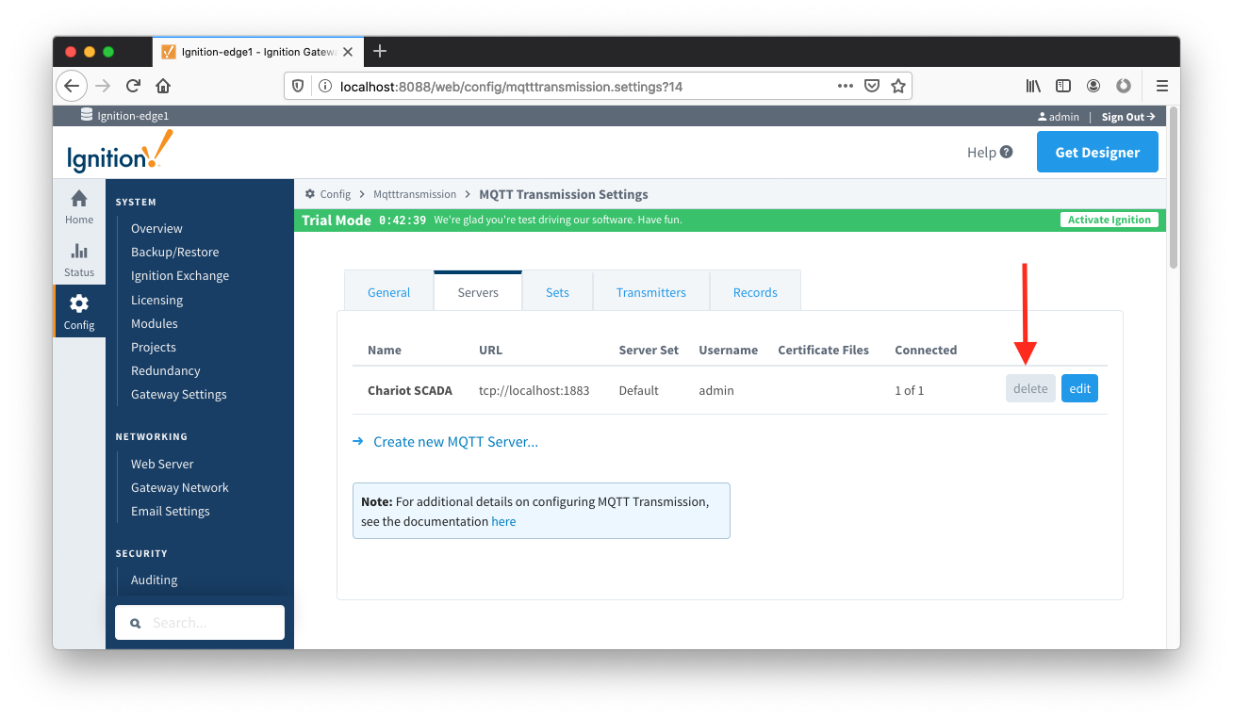Open the new tab plus button

[380, 51]
